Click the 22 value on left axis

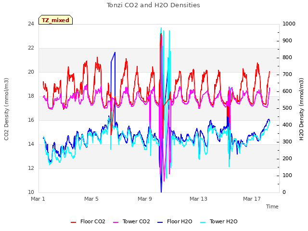click(31, 48)
